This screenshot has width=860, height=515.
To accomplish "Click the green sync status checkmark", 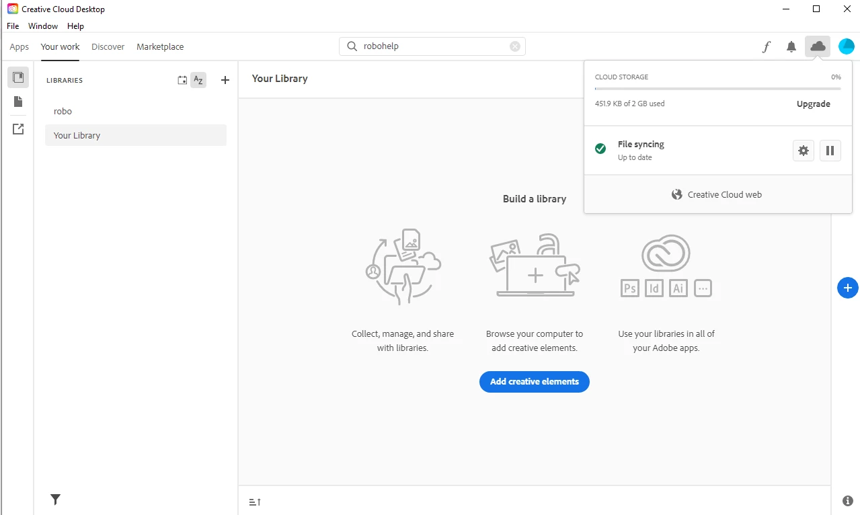I will tap(600, 149).
